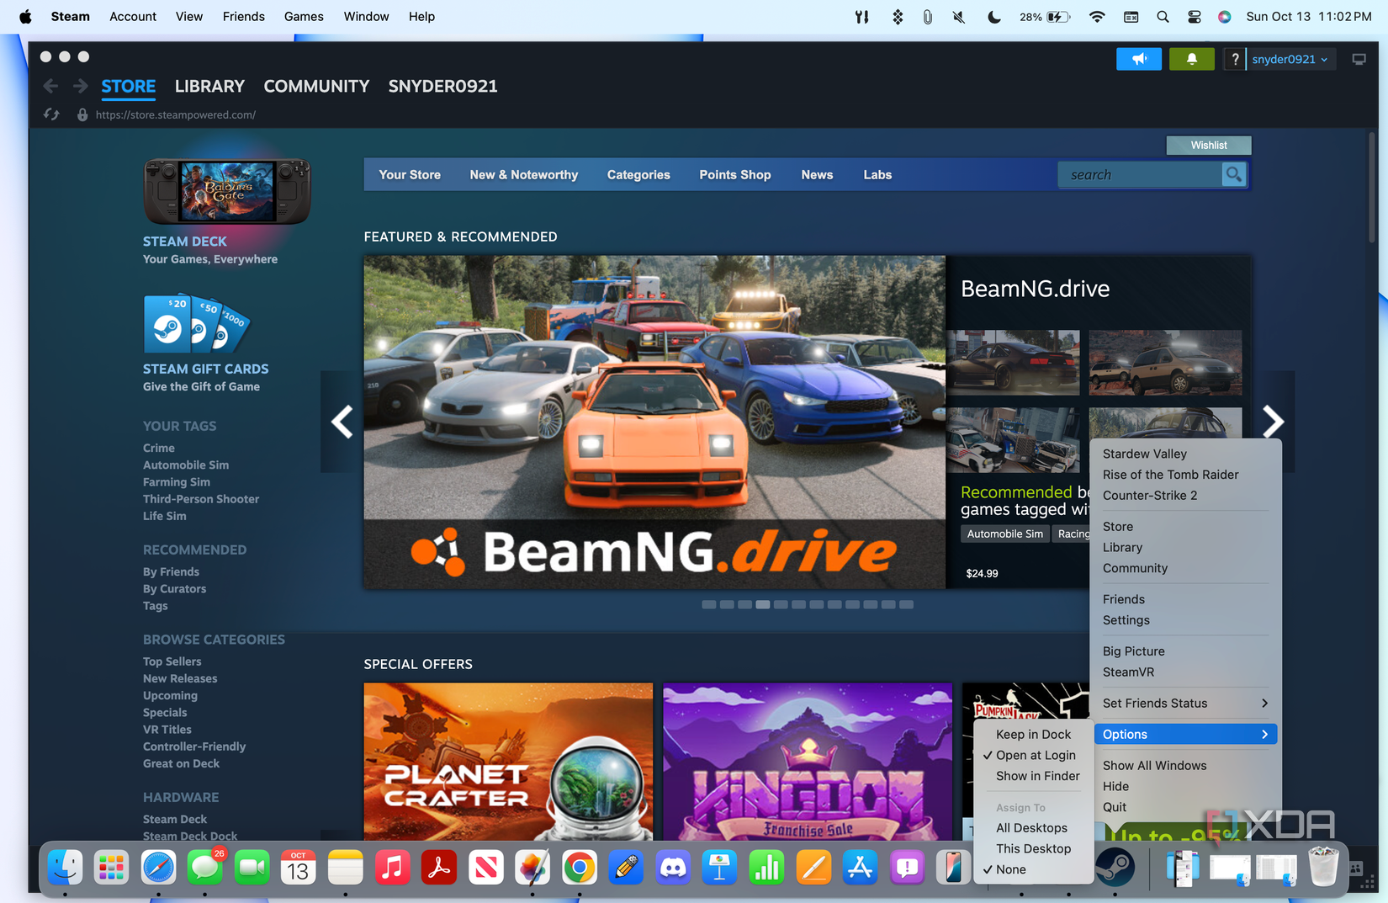This screenshot has width=1388, height=903.
Task: Open the Games menu in menu bar
Action: (x=304, y=16)
